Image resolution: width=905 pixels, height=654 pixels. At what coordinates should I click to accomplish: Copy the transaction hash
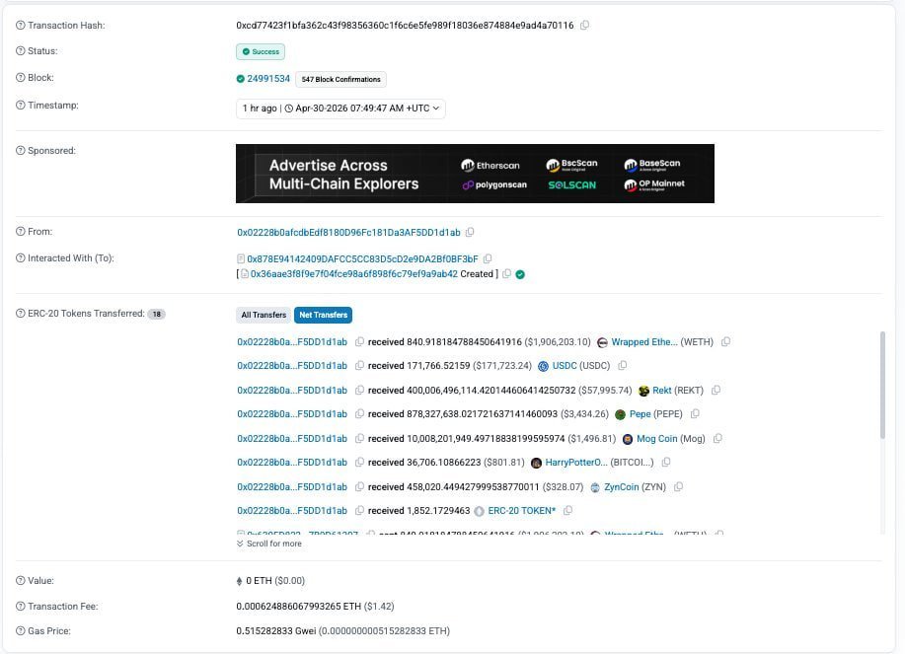[584, 25]
